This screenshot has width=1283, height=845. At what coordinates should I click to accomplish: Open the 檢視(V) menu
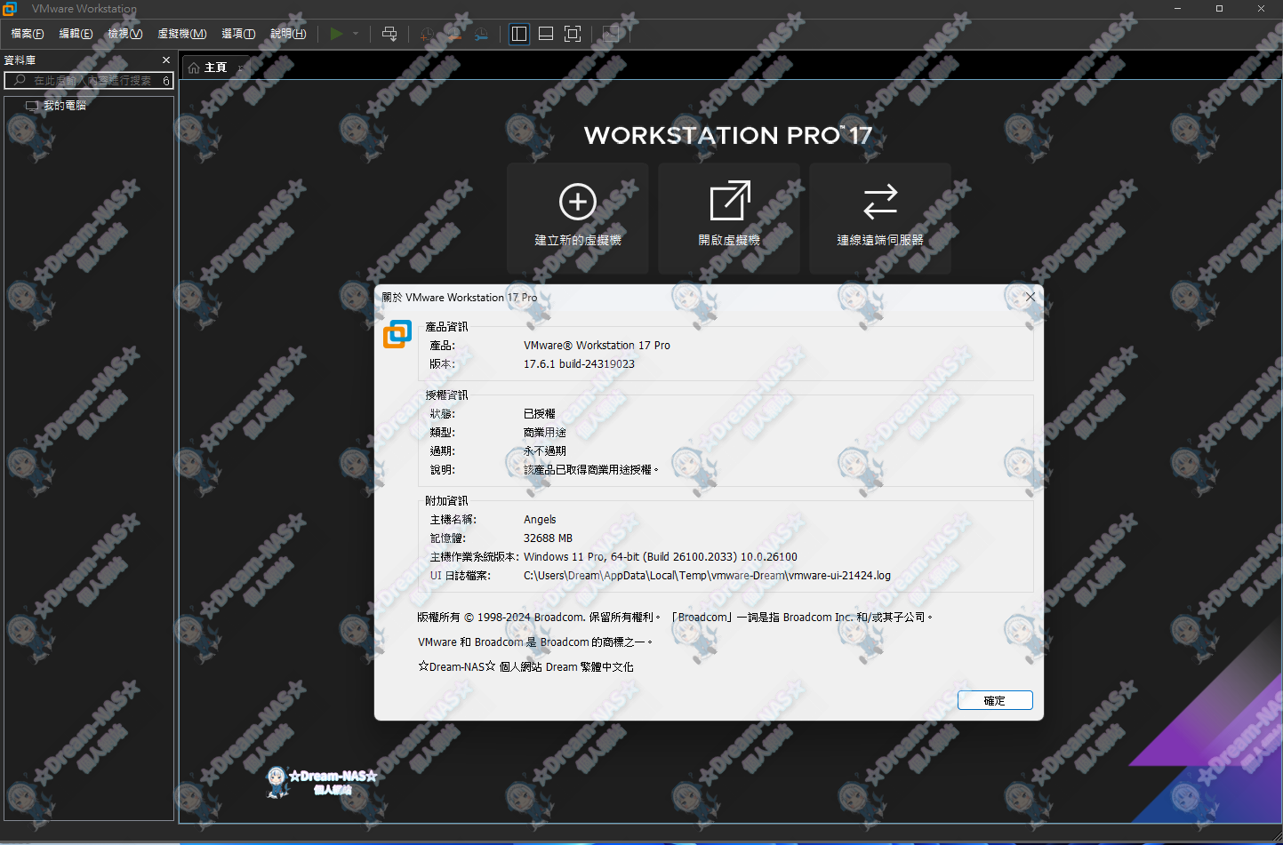click(125, 34)
